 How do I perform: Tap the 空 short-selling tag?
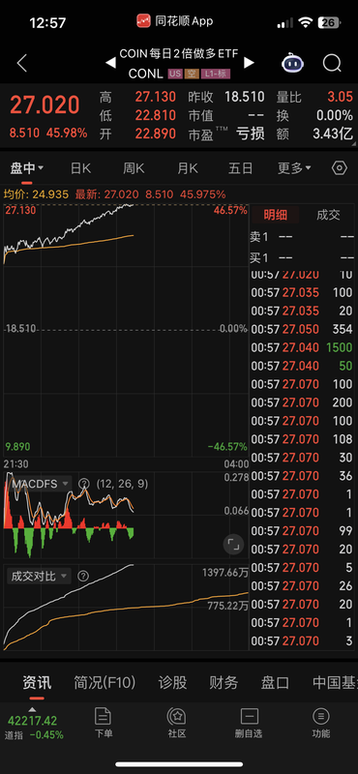coord(191,74)
